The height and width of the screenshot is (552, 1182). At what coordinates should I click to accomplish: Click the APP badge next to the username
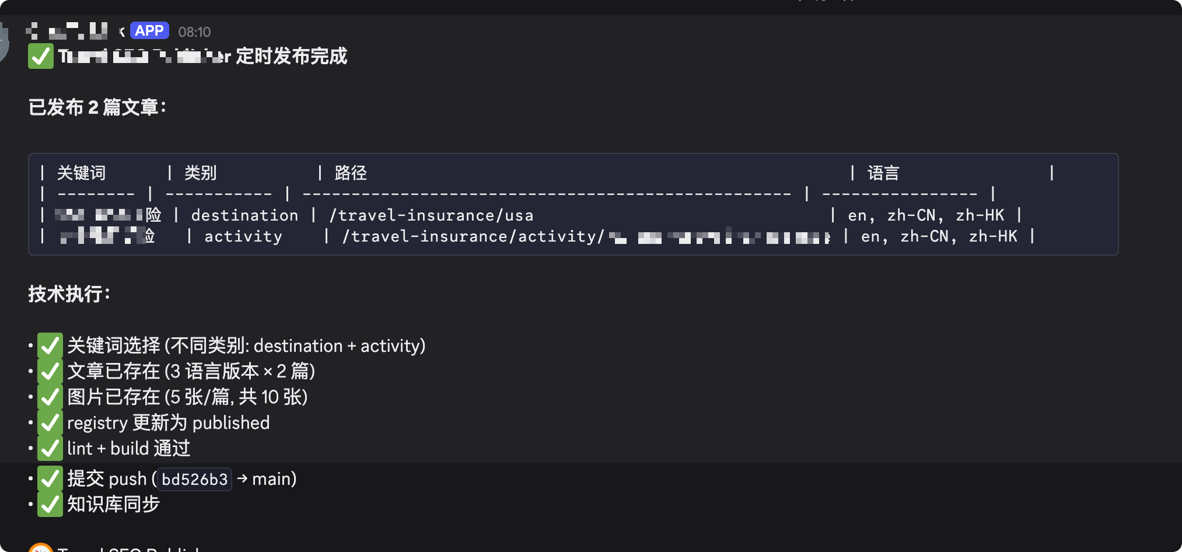click(149, 31)
